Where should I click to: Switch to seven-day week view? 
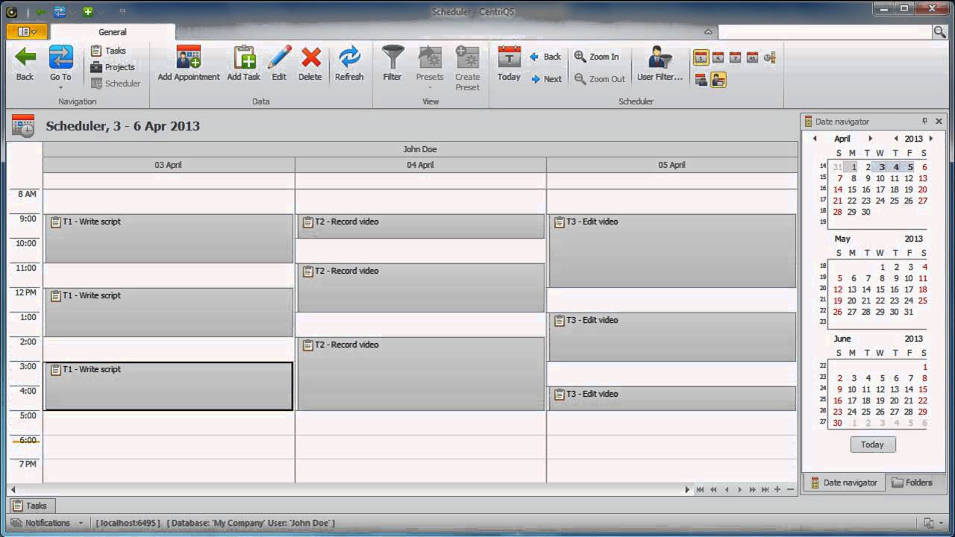tap(735, 57)
